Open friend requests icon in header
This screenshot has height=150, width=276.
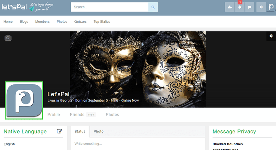[x=230, y=7]
